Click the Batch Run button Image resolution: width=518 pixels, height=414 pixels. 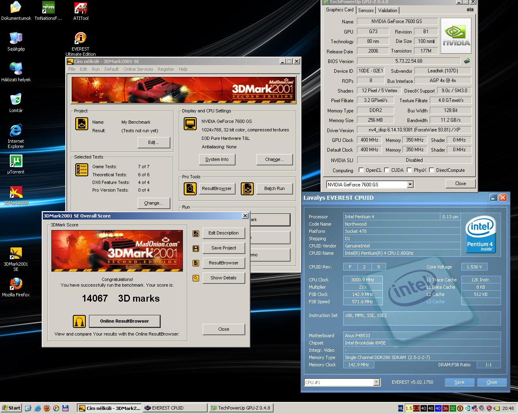point(274,189)
